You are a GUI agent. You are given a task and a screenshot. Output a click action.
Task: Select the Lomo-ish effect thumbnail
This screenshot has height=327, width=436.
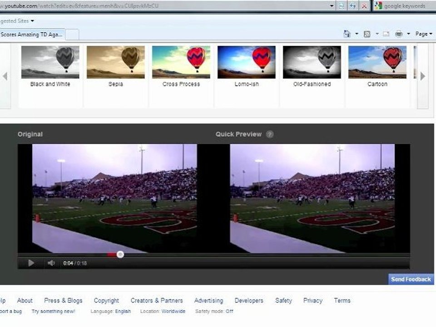click(x=246, y=62)
